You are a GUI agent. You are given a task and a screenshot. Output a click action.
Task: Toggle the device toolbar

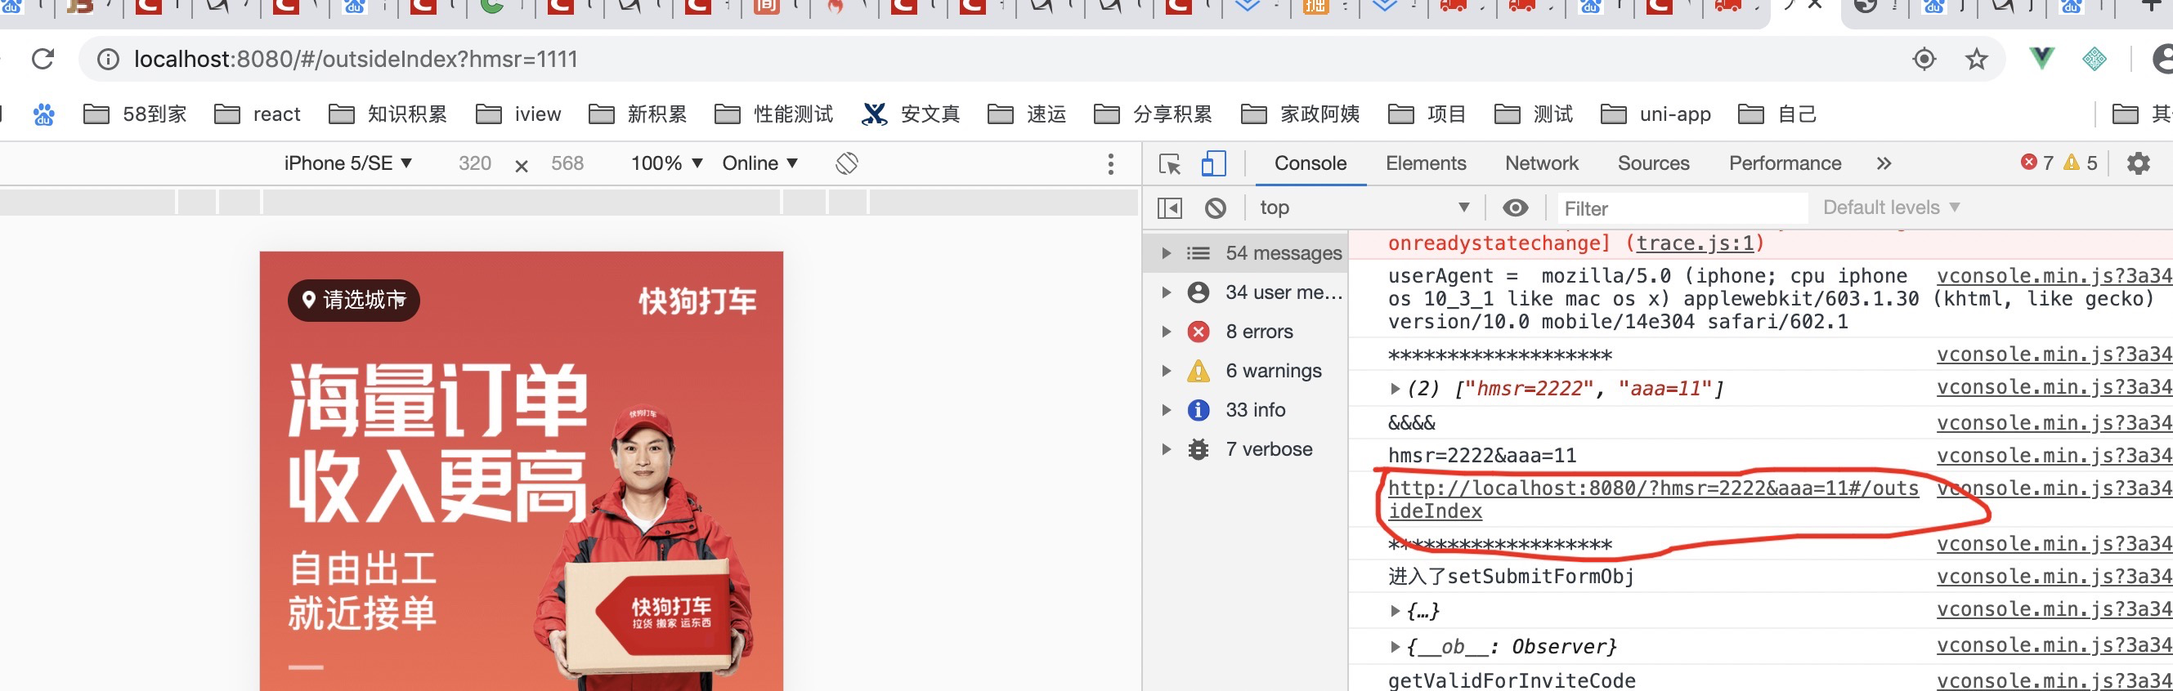[x=1213, y=163]
